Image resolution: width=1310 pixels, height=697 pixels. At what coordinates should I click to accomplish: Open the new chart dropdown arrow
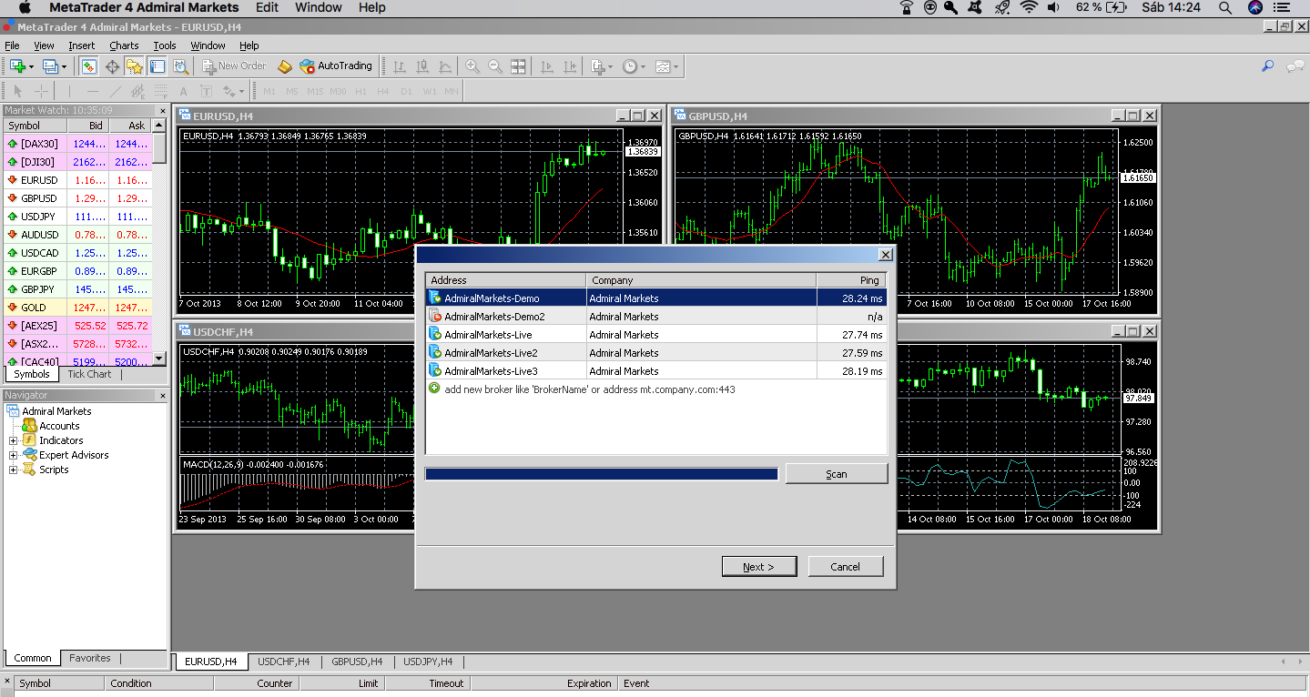tap(31, 66)
